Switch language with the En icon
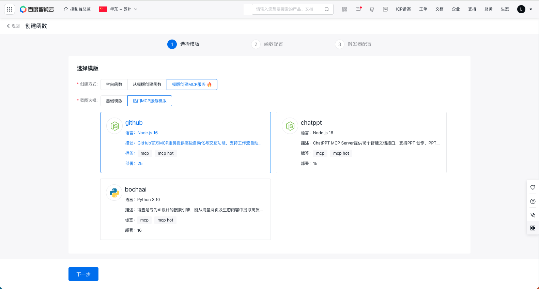The height and width of the screenshot is (289, 539). coord(385,9)
